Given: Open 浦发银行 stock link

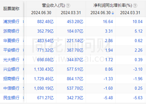Looking at the screenshot, I should point(11,22).
